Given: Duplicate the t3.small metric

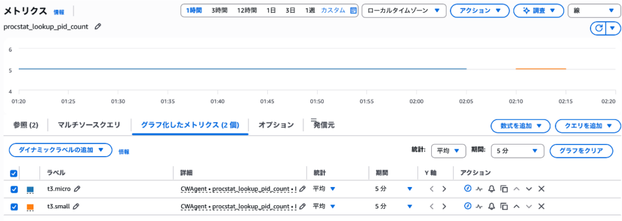Looking at the screenshot, I should pyautogui.click(x=504, y=206).
